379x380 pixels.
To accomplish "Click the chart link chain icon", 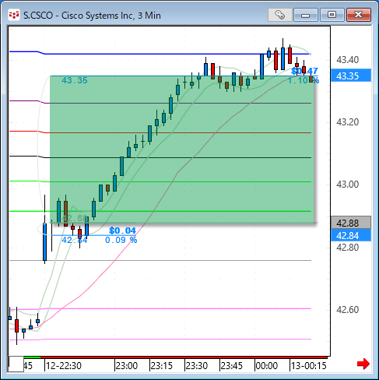I will point(279,15).
